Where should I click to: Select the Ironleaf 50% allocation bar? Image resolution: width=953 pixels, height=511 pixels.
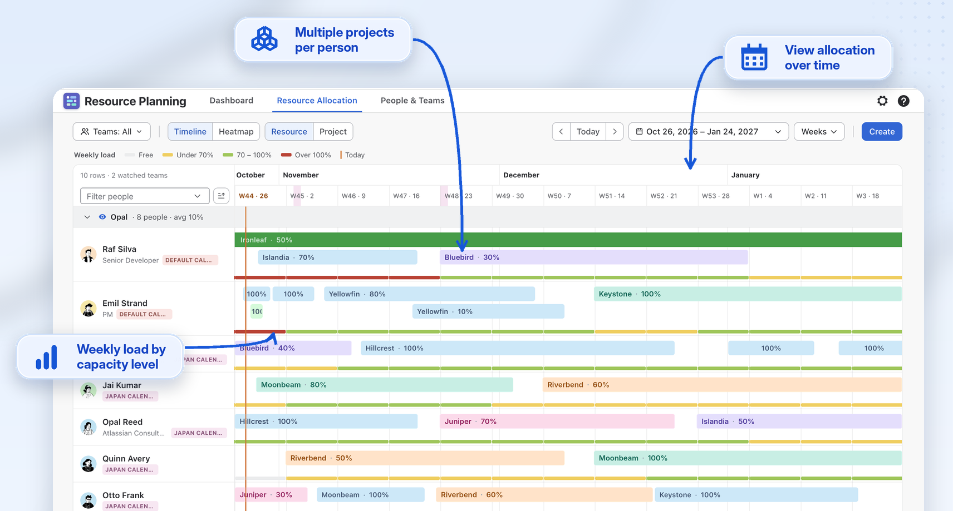(568, 240)
